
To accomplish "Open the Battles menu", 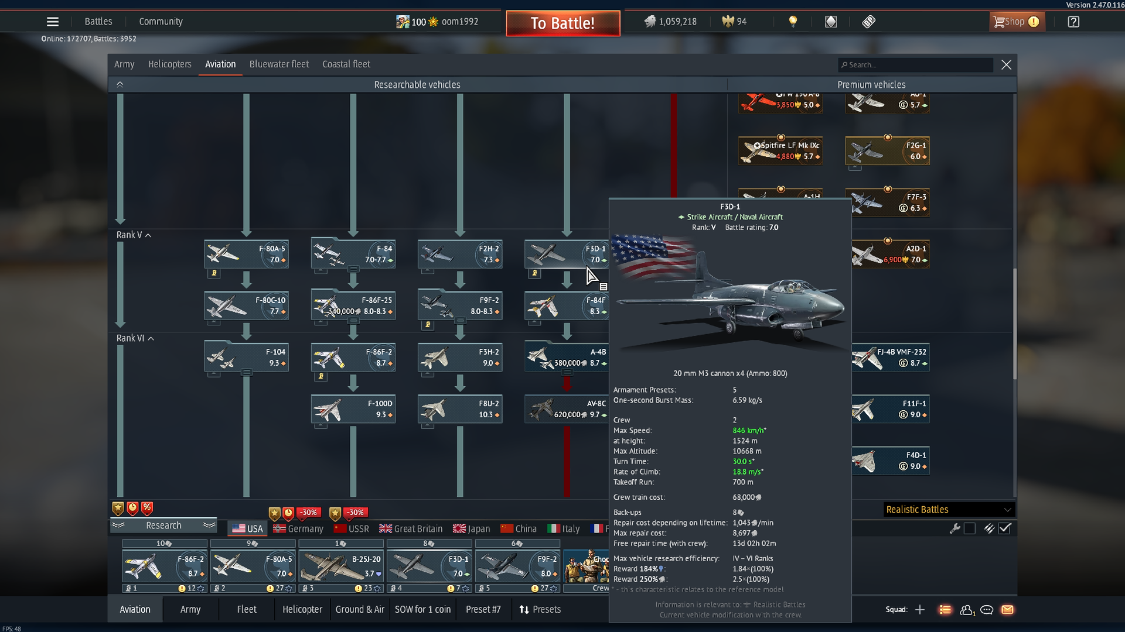I will 98,22.
